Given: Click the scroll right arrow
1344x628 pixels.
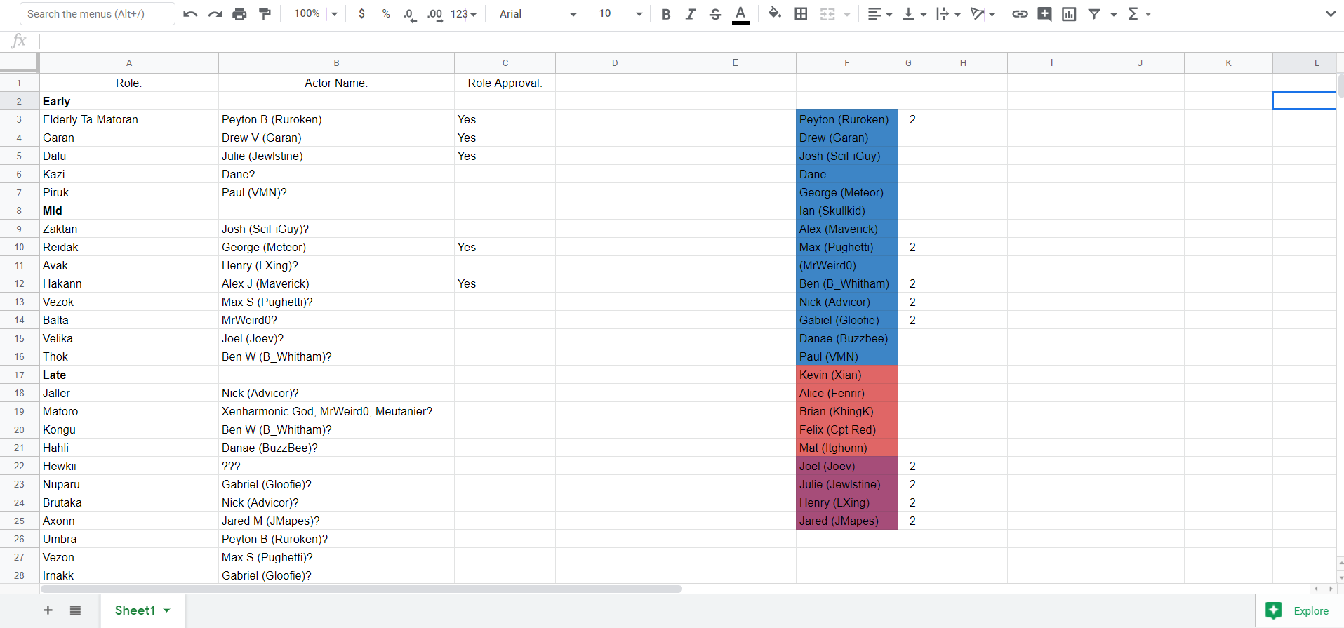Looking at the screenshot, I should [x=1330, y=589].
